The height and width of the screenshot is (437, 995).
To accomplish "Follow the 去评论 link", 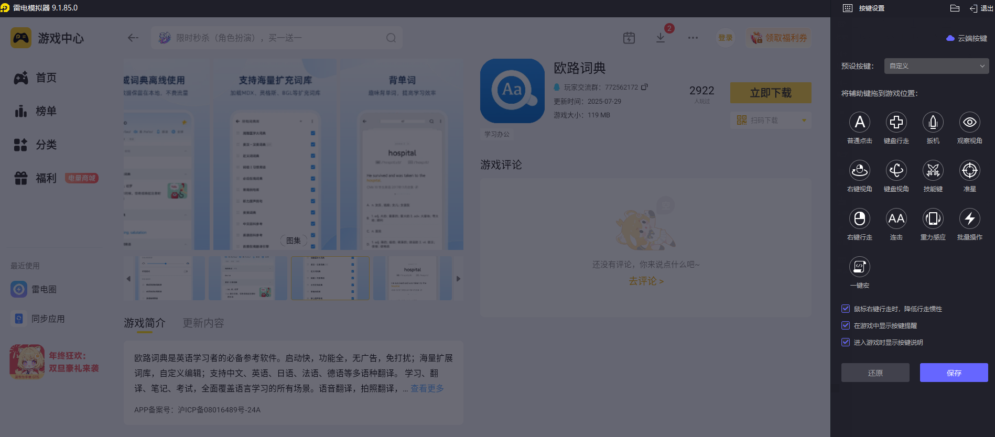I will (x=646, y=281).
